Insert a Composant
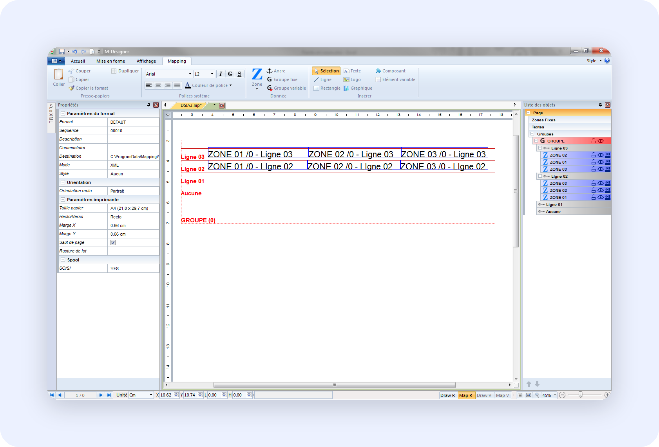 coord(390,71)
